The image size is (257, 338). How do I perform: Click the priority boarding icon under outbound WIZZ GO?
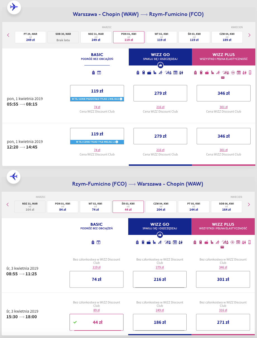161,73
